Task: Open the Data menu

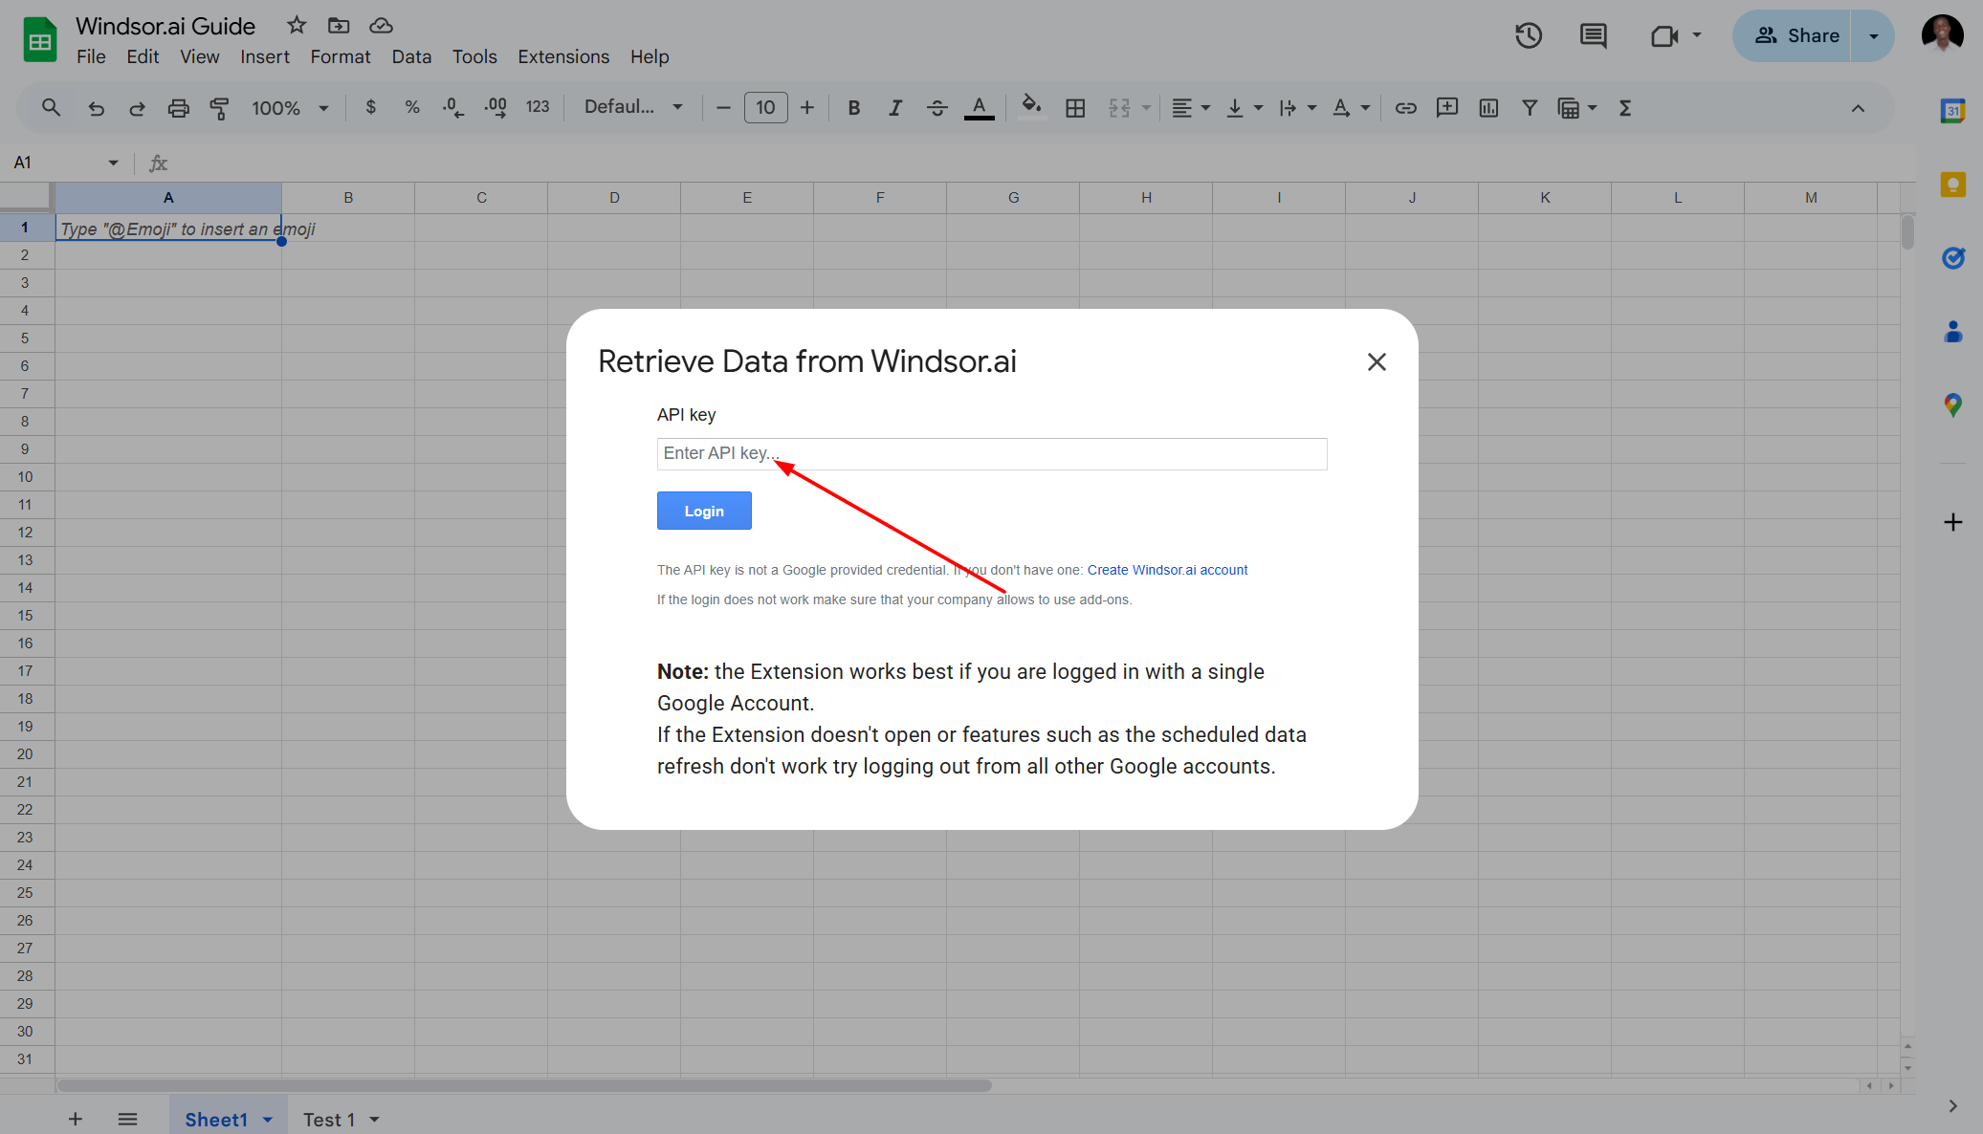Action: pyautogui.click(x=411, y=57)
